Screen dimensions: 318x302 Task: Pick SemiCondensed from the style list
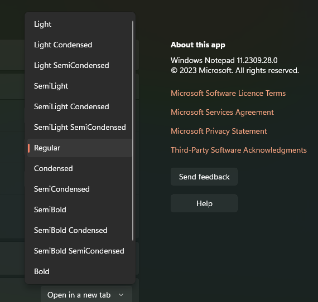(x=80, y=189)
